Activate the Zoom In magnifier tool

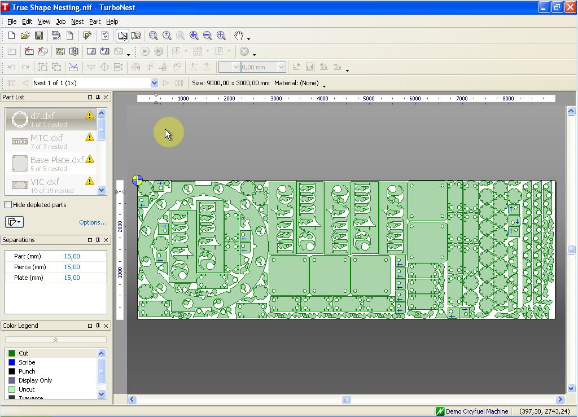point(194,36)
